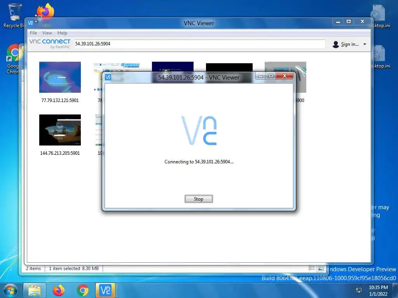Click the network icon in system tray
Viewport: 398px width, 298px height.
tap(359, 290)
